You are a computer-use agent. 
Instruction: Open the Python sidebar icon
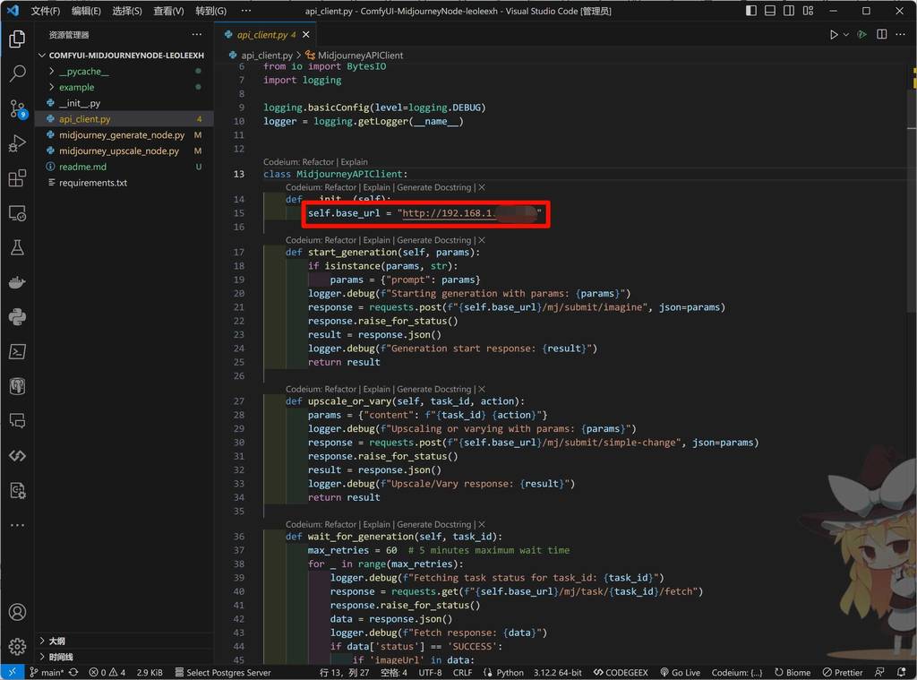(17, 316)
